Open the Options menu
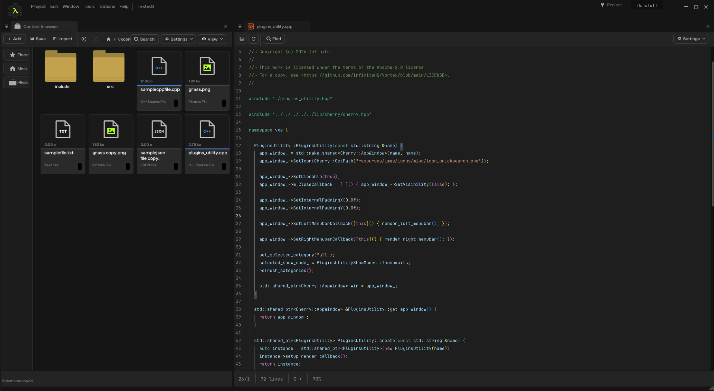 click(x=107, y=6)
